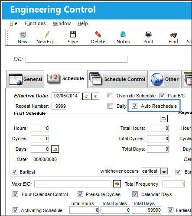Toggle Earliest checkbox in First Schedule

tap(14, 172)
